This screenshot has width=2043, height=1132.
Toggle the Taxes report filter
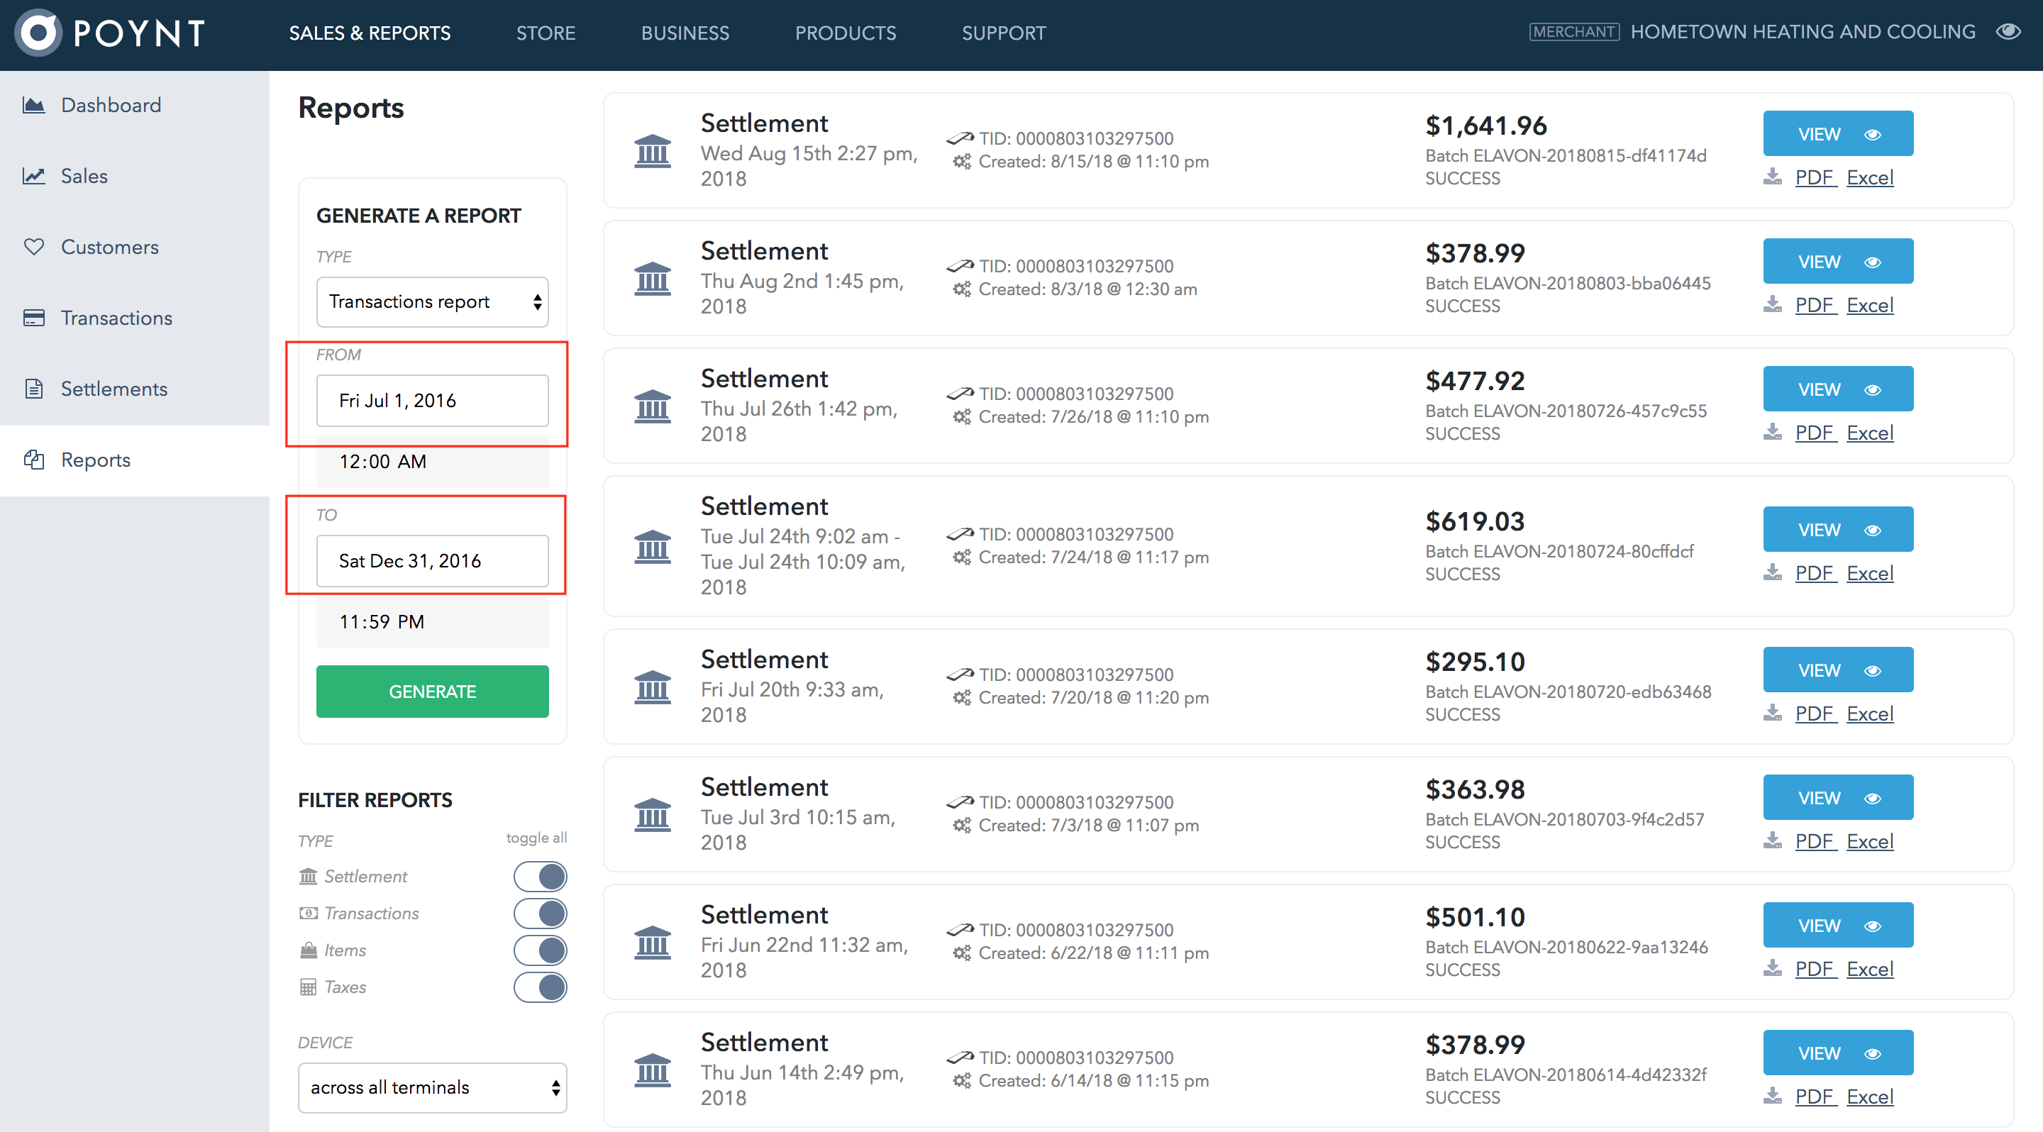point(540,987)
